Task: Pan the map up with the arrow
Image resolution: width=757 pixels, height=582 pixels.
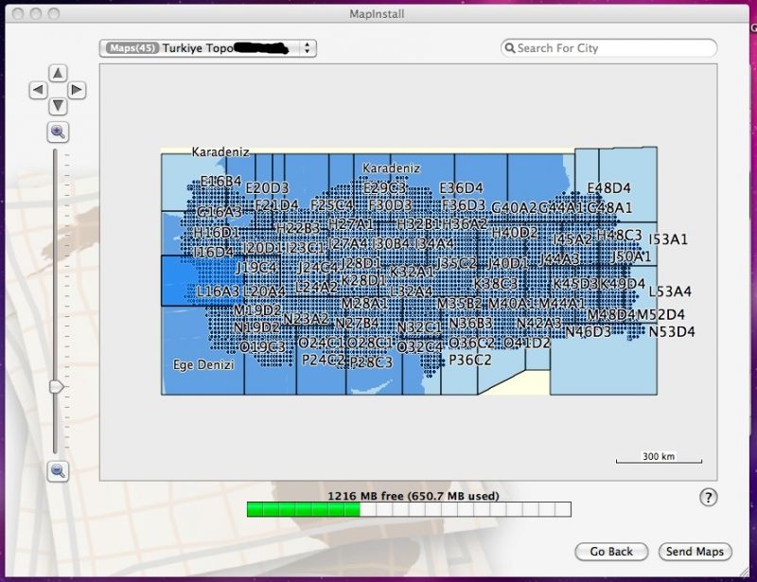Action: [58, 73]
